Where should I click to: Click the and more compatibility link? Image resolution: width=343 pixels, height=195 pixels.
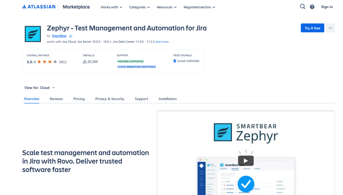162,42
